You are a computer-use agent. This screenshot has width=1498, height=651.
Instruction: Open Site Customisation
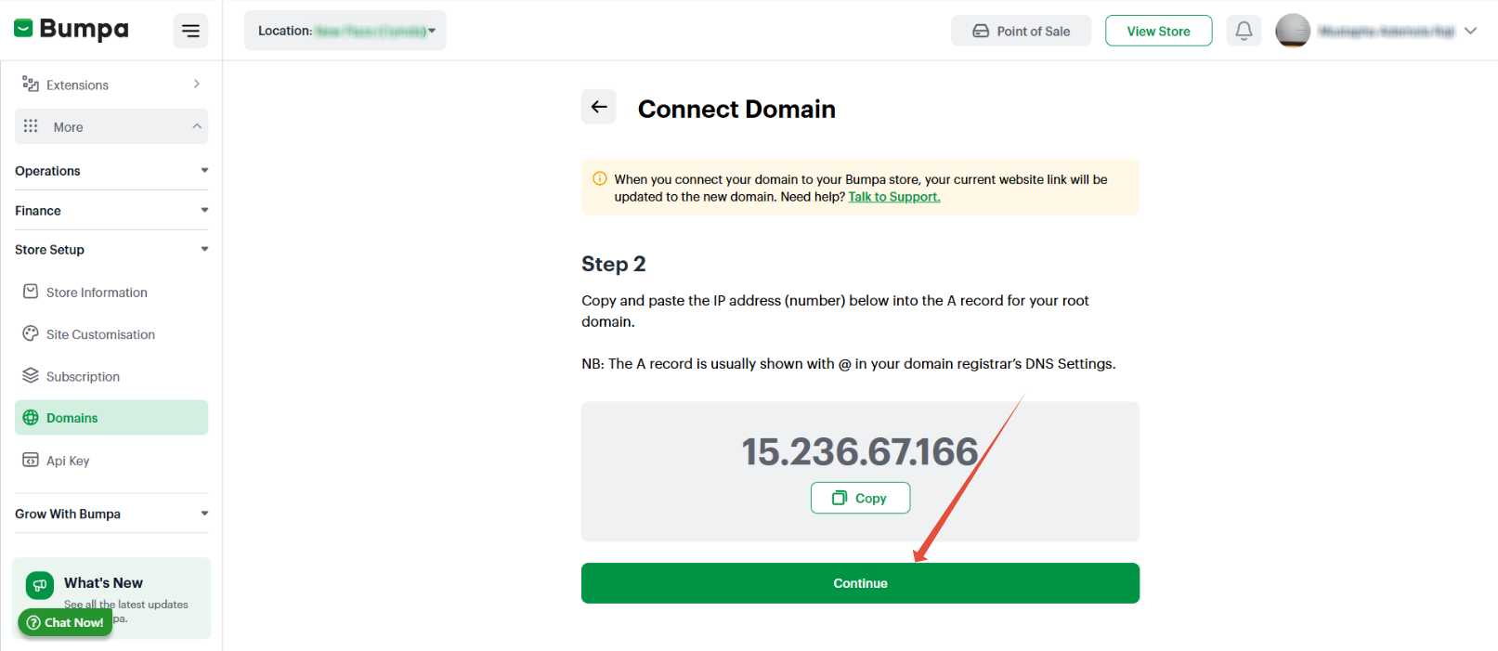click(x=111, y=334)
